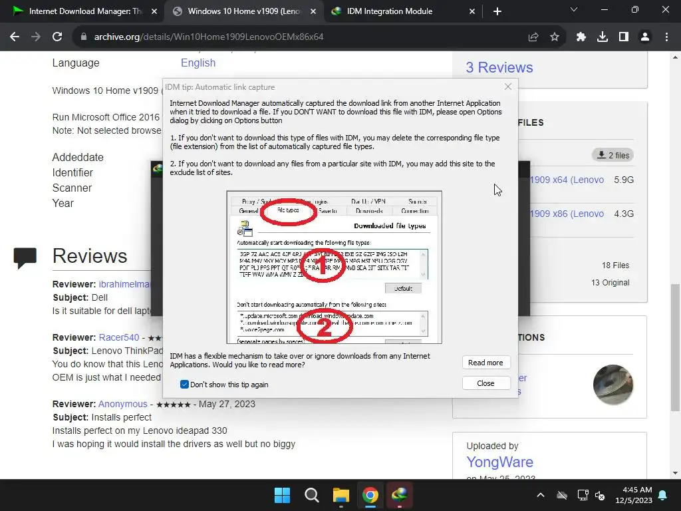Open Chrome three-dot menu
The image size is (681, 511).
pyautogui.click(x=666, y=37)
